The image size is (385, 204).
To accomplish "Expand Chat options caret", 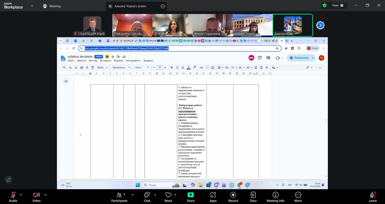I will [155, 195].
